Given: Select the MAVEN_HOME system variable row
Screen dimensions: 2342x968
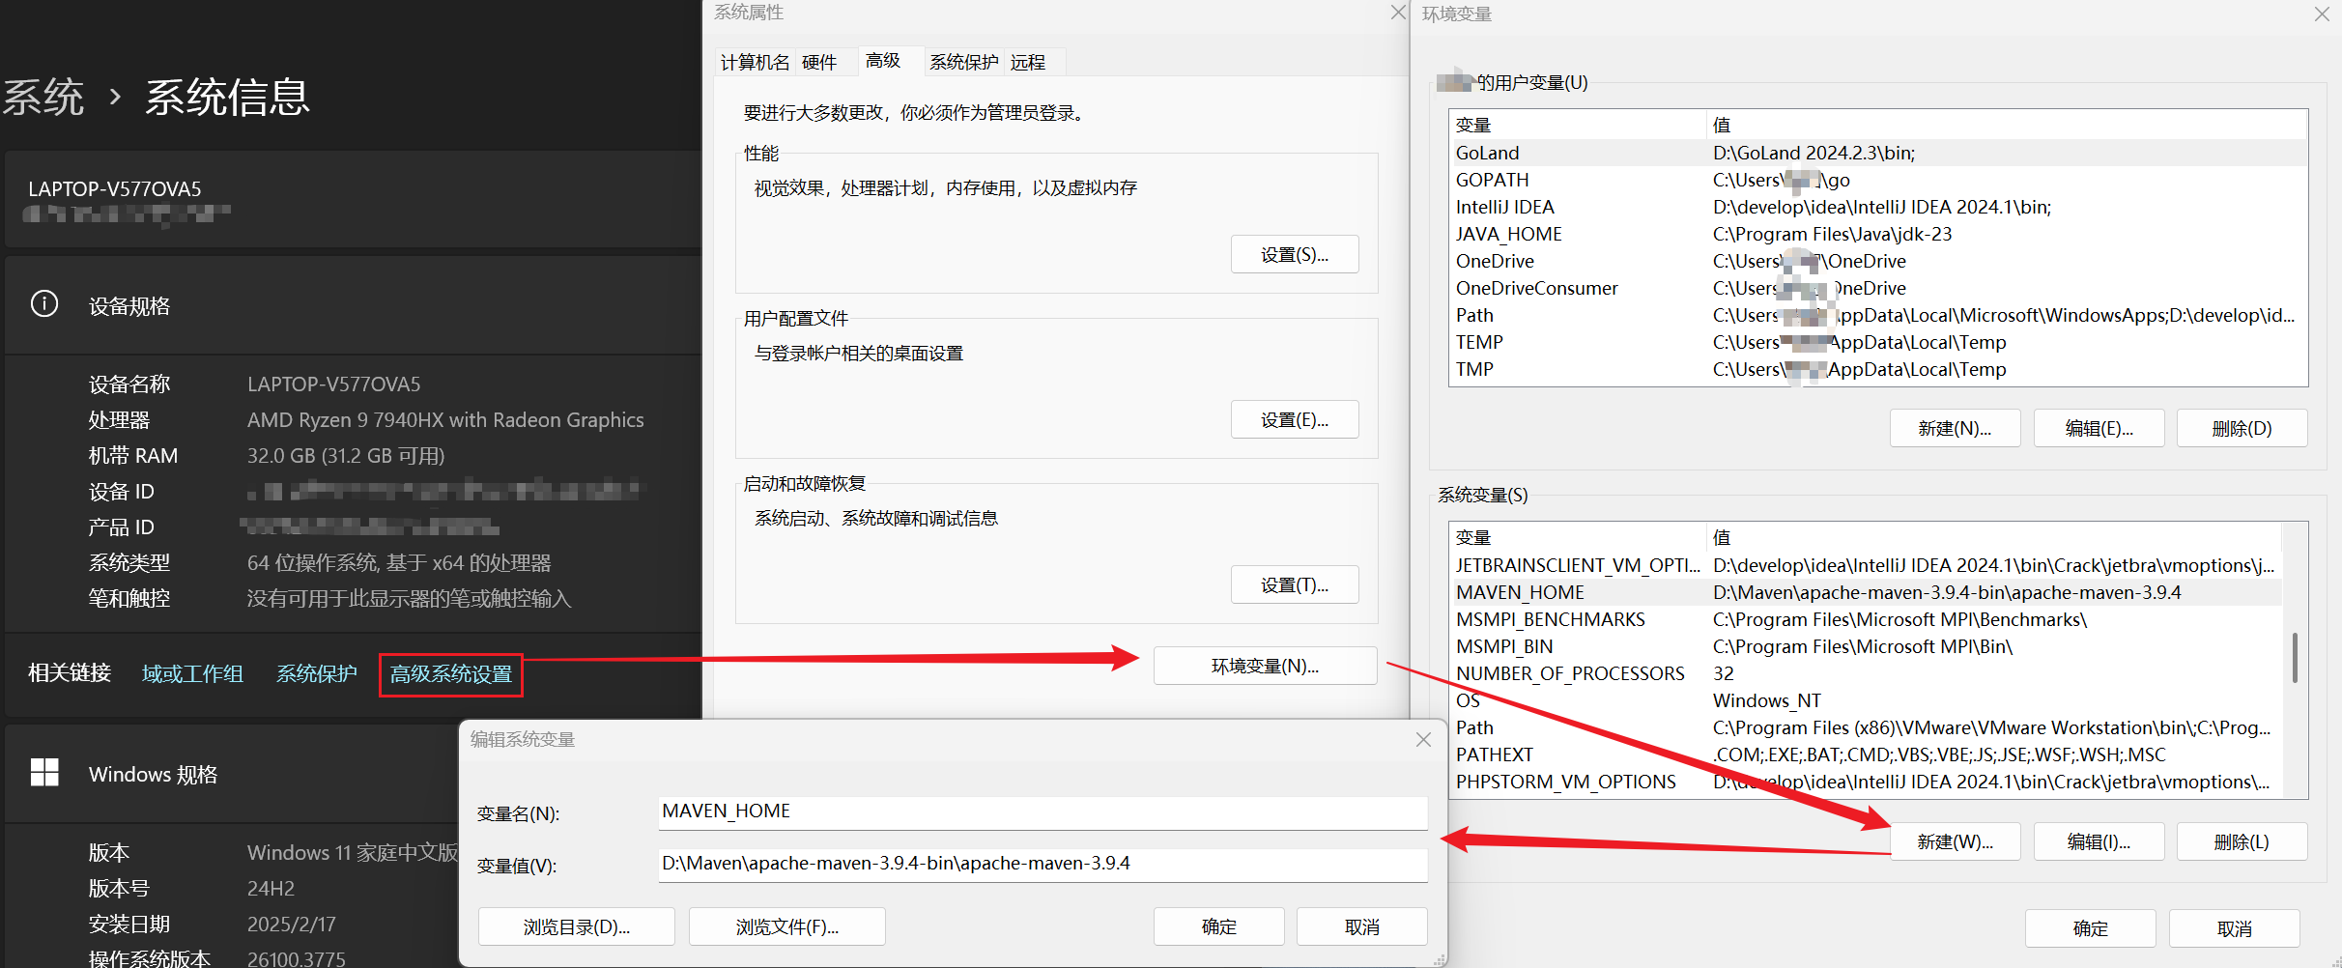Looking at the screenshot, I should tap(1866, 592).
